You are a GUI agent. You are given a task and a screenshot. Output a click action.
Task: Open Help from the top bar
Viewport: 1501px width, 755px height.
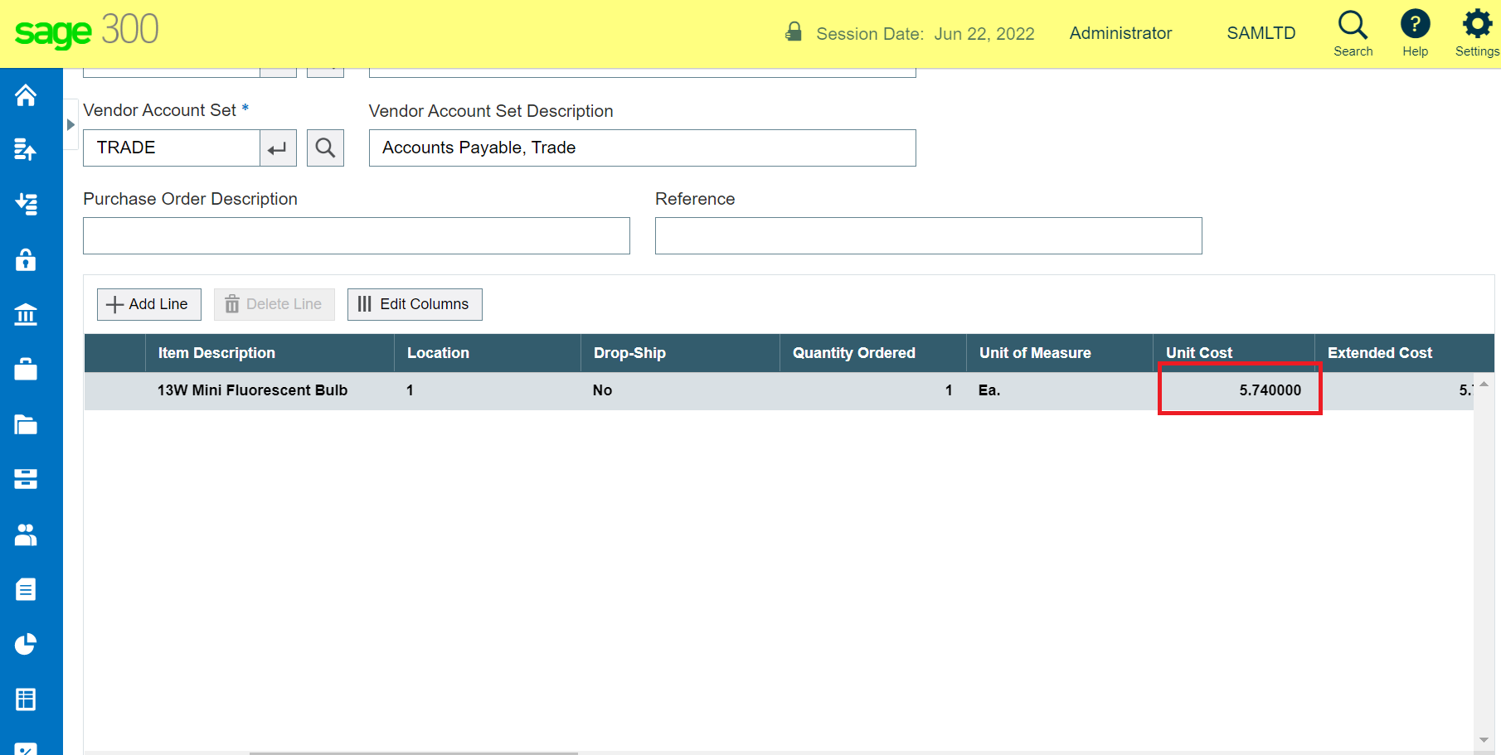click(x=1415, y=33)
